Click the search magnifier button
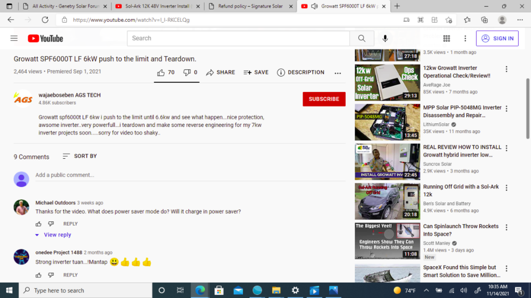Screen dimensions: 531x298 pyautogui.click(x=362, y=38)
